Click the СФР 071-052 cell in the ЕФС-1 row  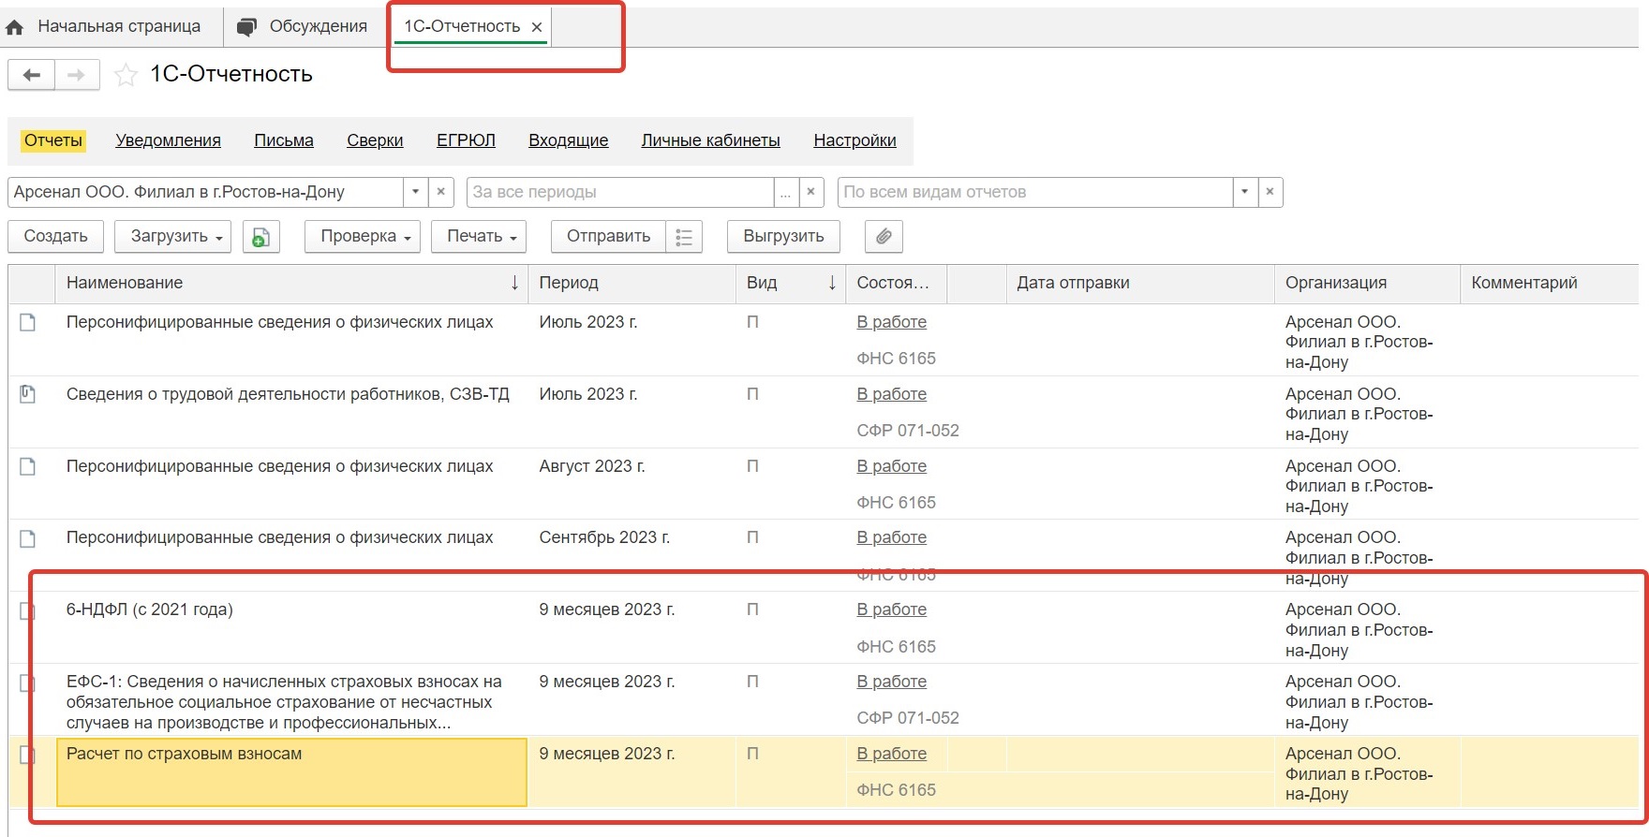click(x=908, y=718)
